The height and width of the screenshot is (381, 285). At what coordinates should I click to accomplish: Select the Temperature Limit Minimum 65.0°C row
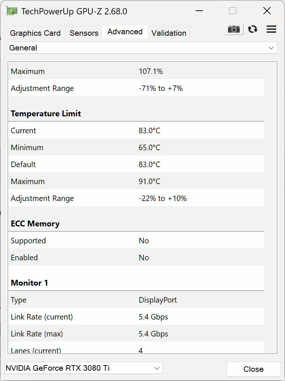pyautogui.click(x=136, y=148)
